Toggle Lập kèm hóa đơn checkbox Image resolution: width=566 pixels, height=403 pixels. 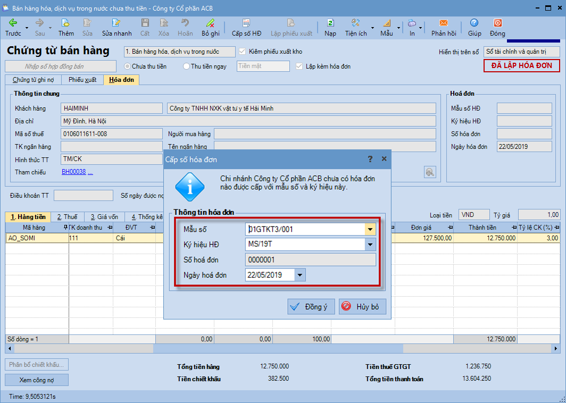(x=299, y=66)
